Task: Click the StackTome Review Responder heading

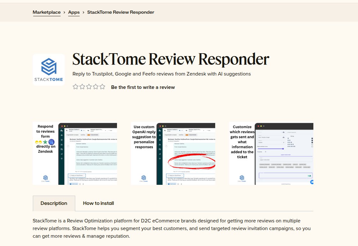Action: (171, 59)
